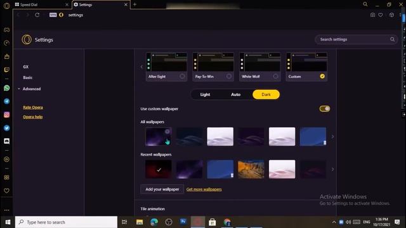The height and width of the screenshot is (228, 406).
Task: Click the taskbar volume icon
Action: point(348,222)
